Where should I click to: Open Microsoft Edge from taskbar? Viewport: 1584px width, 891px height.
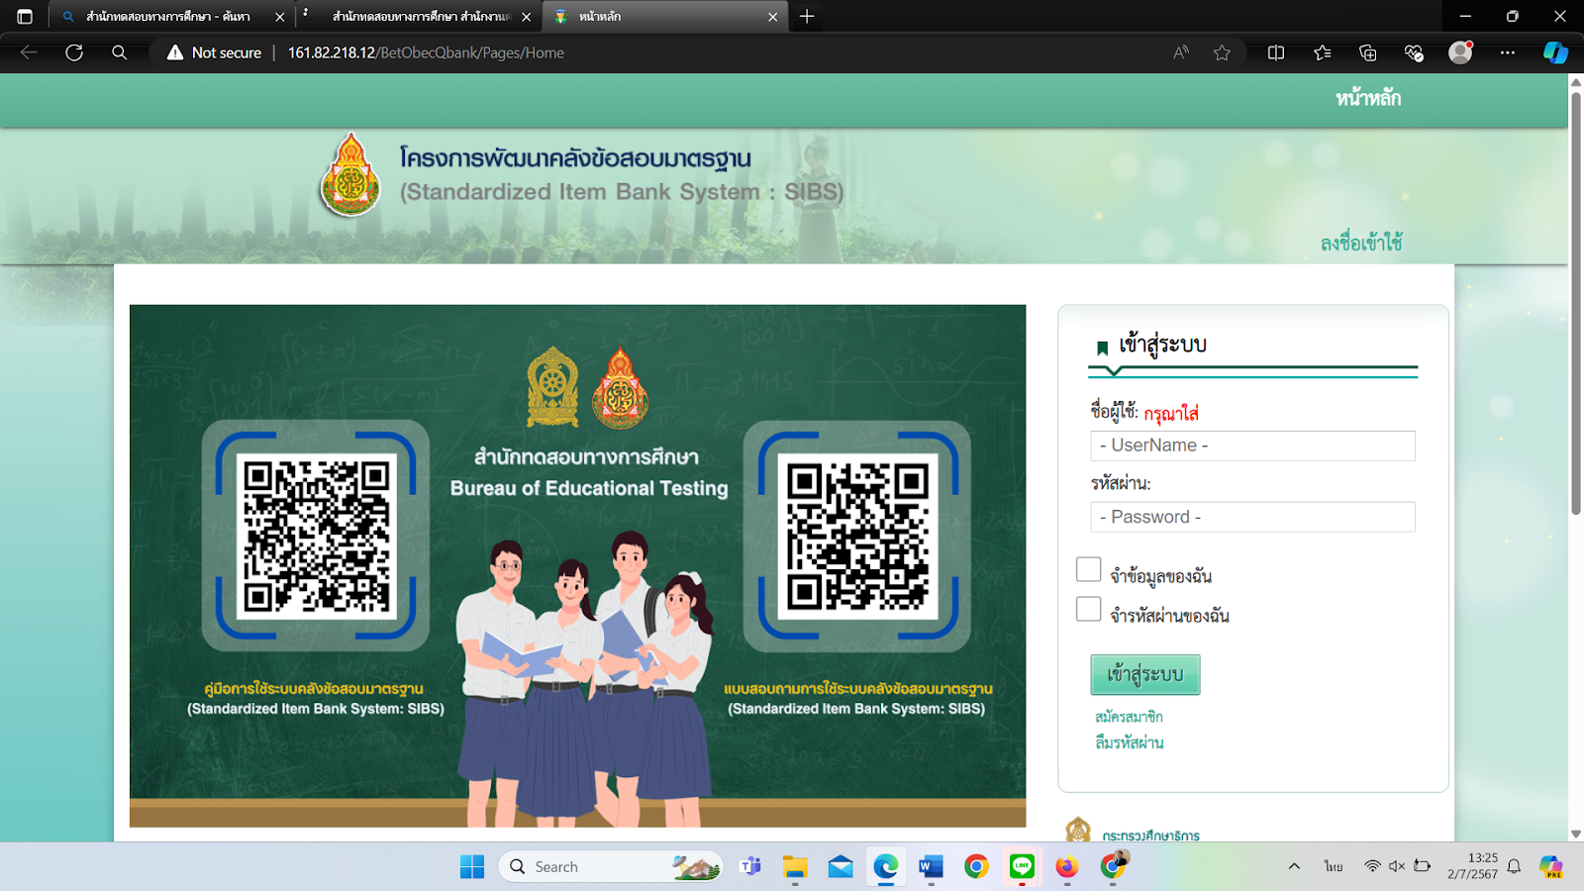tap(885, 867)
